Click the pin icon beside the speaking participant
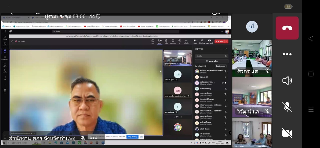 coord(222,83)
